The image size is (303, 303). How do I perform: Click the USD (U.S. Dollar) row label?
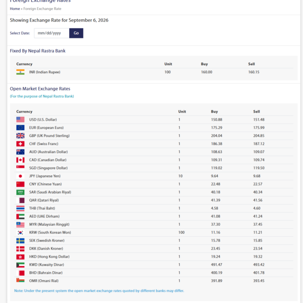pos(43,120)
